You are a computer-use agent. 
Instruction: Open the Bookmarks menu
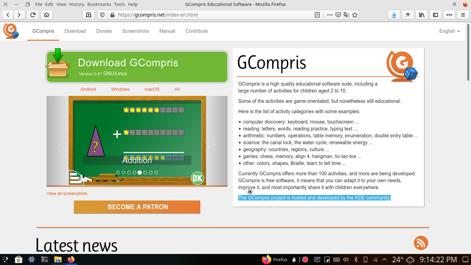99,4
